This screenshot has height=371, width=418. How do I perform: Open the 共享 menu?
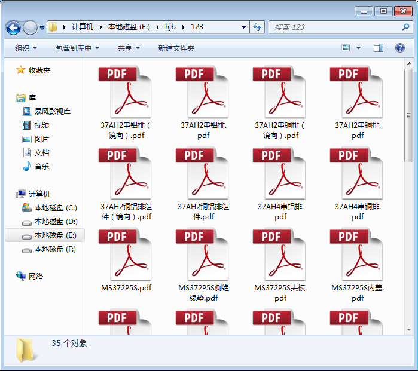click(129, 48)
